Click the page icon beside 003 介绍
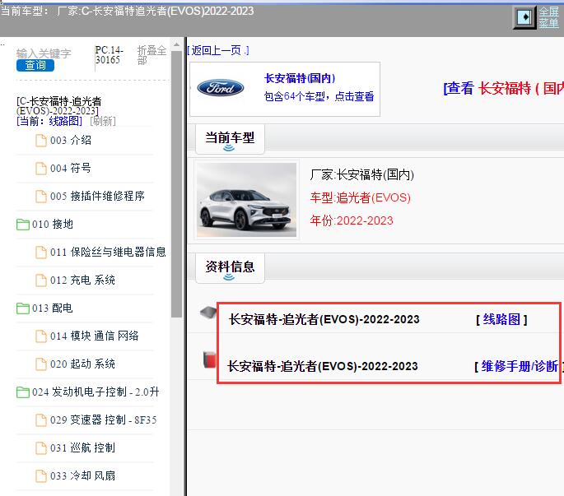This screenshot has height=496, width=564. pyautogui.click(x=41, y=141)
